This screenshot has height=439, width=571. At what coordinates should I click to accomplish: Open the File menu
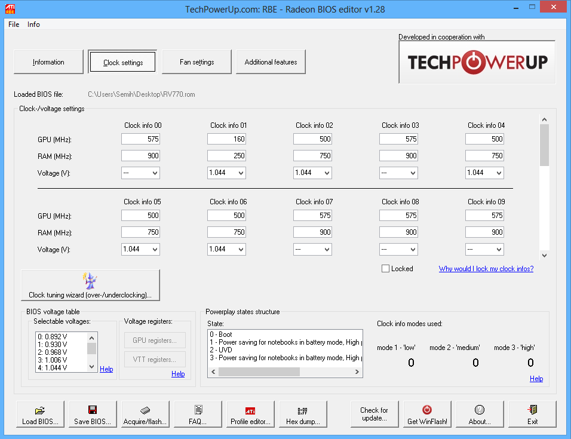click(14, 24)
